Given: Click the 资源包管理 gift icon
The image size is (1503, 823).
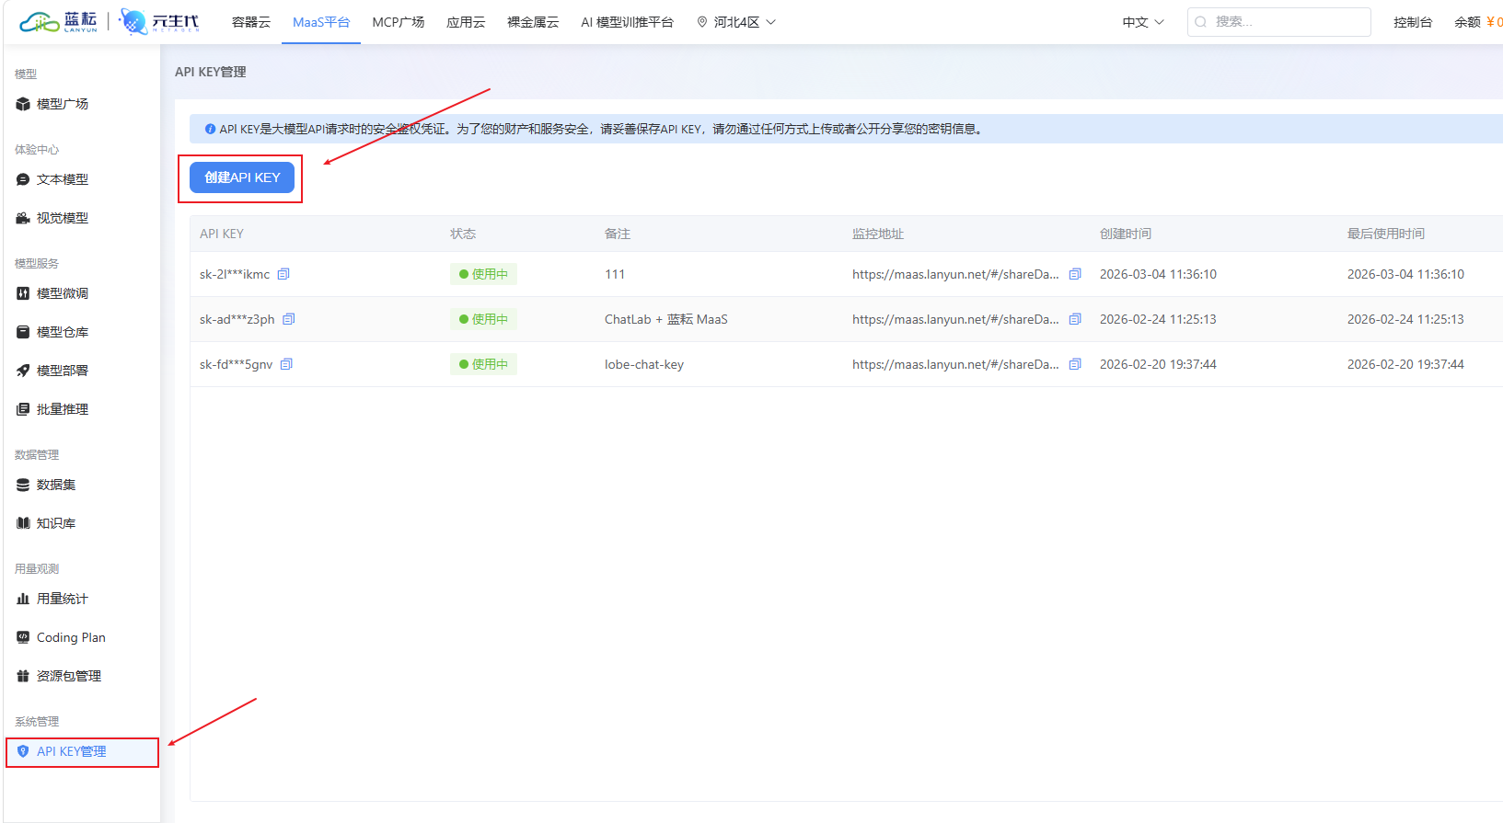Looking at the screenshot, I should [23, 676].
